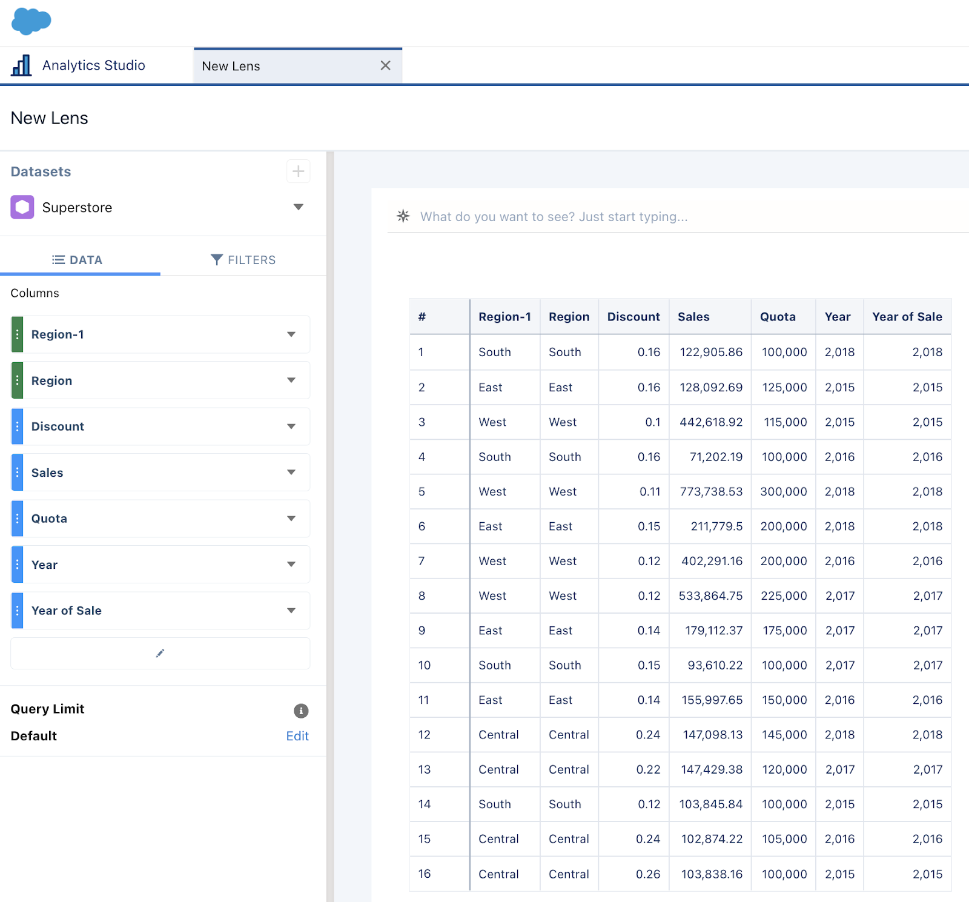Click the sparkle icon in the search bar
969x902 pixels.
click(403, 216)
